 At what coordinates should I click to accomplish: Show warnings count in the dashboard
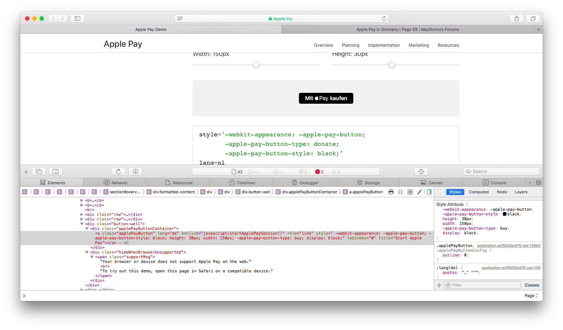click(x=336, y=172)
